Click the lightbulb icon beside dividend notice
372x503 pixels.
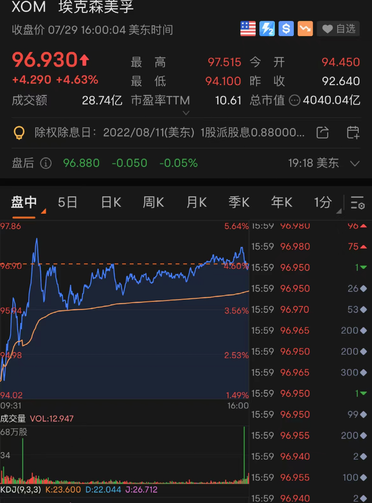click(18, 132)
